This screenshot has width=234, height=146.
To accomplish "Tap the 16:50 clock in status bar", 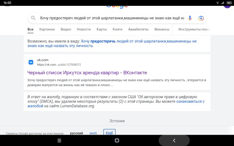I will click(x=7, y=3).
